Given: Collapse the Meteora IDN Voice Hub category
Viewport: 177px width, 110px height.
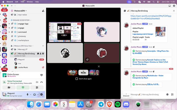Looking at the screenshot, I should (x=22, y=46).
